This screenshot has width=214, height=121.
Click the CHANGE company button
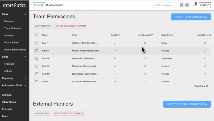[x=39, y=5]
